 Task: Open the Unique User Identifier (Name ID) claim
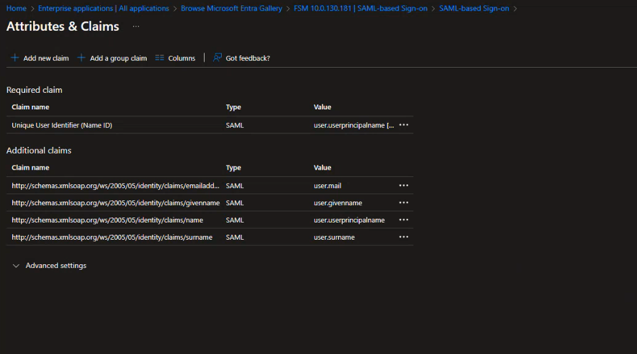tap(61, 125)
